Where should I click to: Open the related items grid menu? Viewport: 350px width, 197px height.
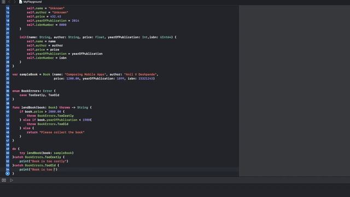click(x=3, y=2)
